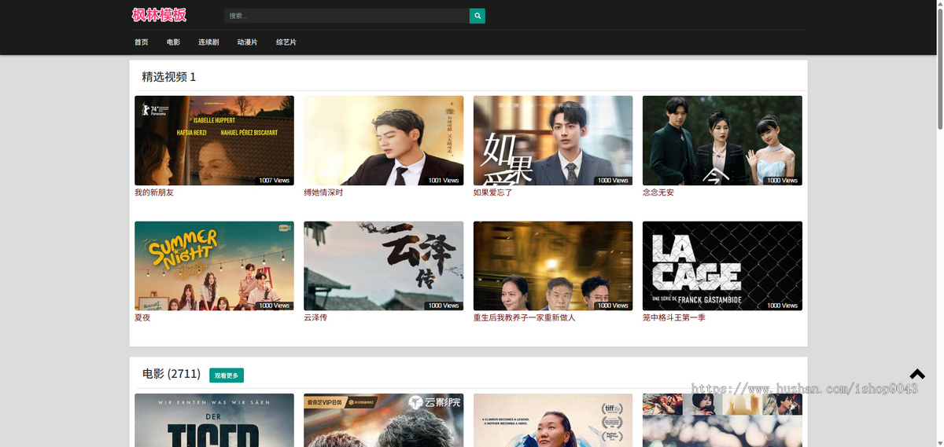Image resolution: width=944 pixels, height=447 pixels.
Task: Click the 我的新朋友 title link
Action: 154,192
